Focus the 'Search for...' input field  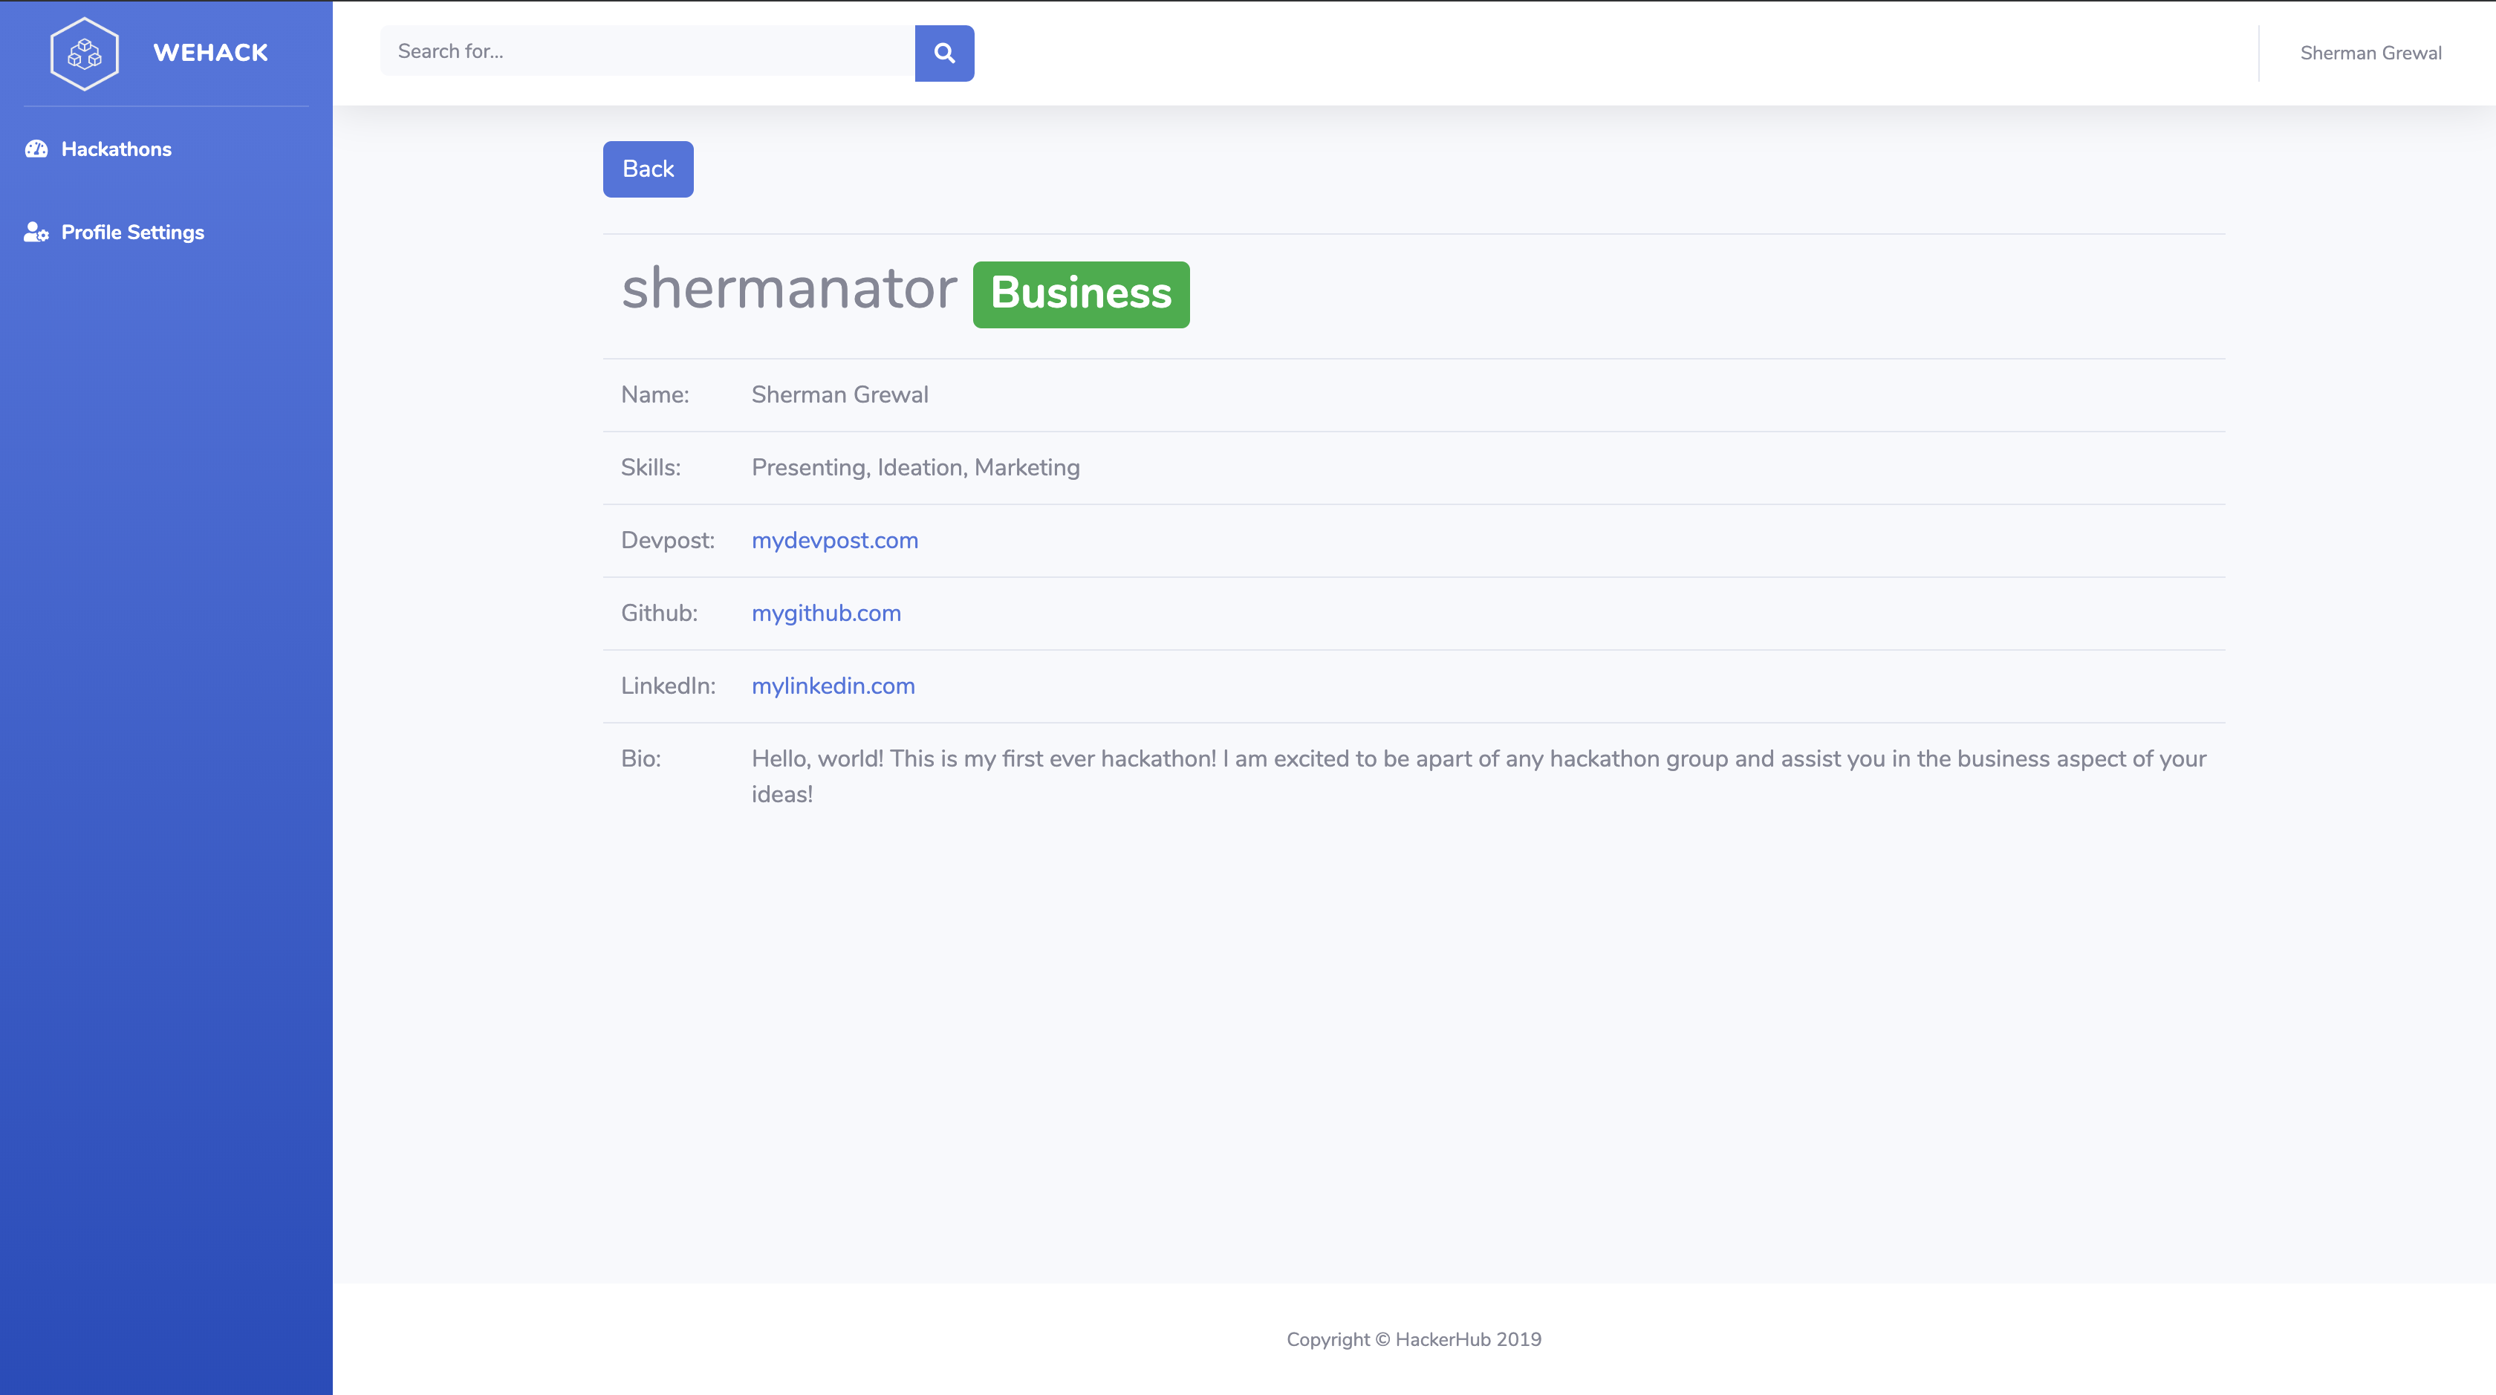[647, 51]
